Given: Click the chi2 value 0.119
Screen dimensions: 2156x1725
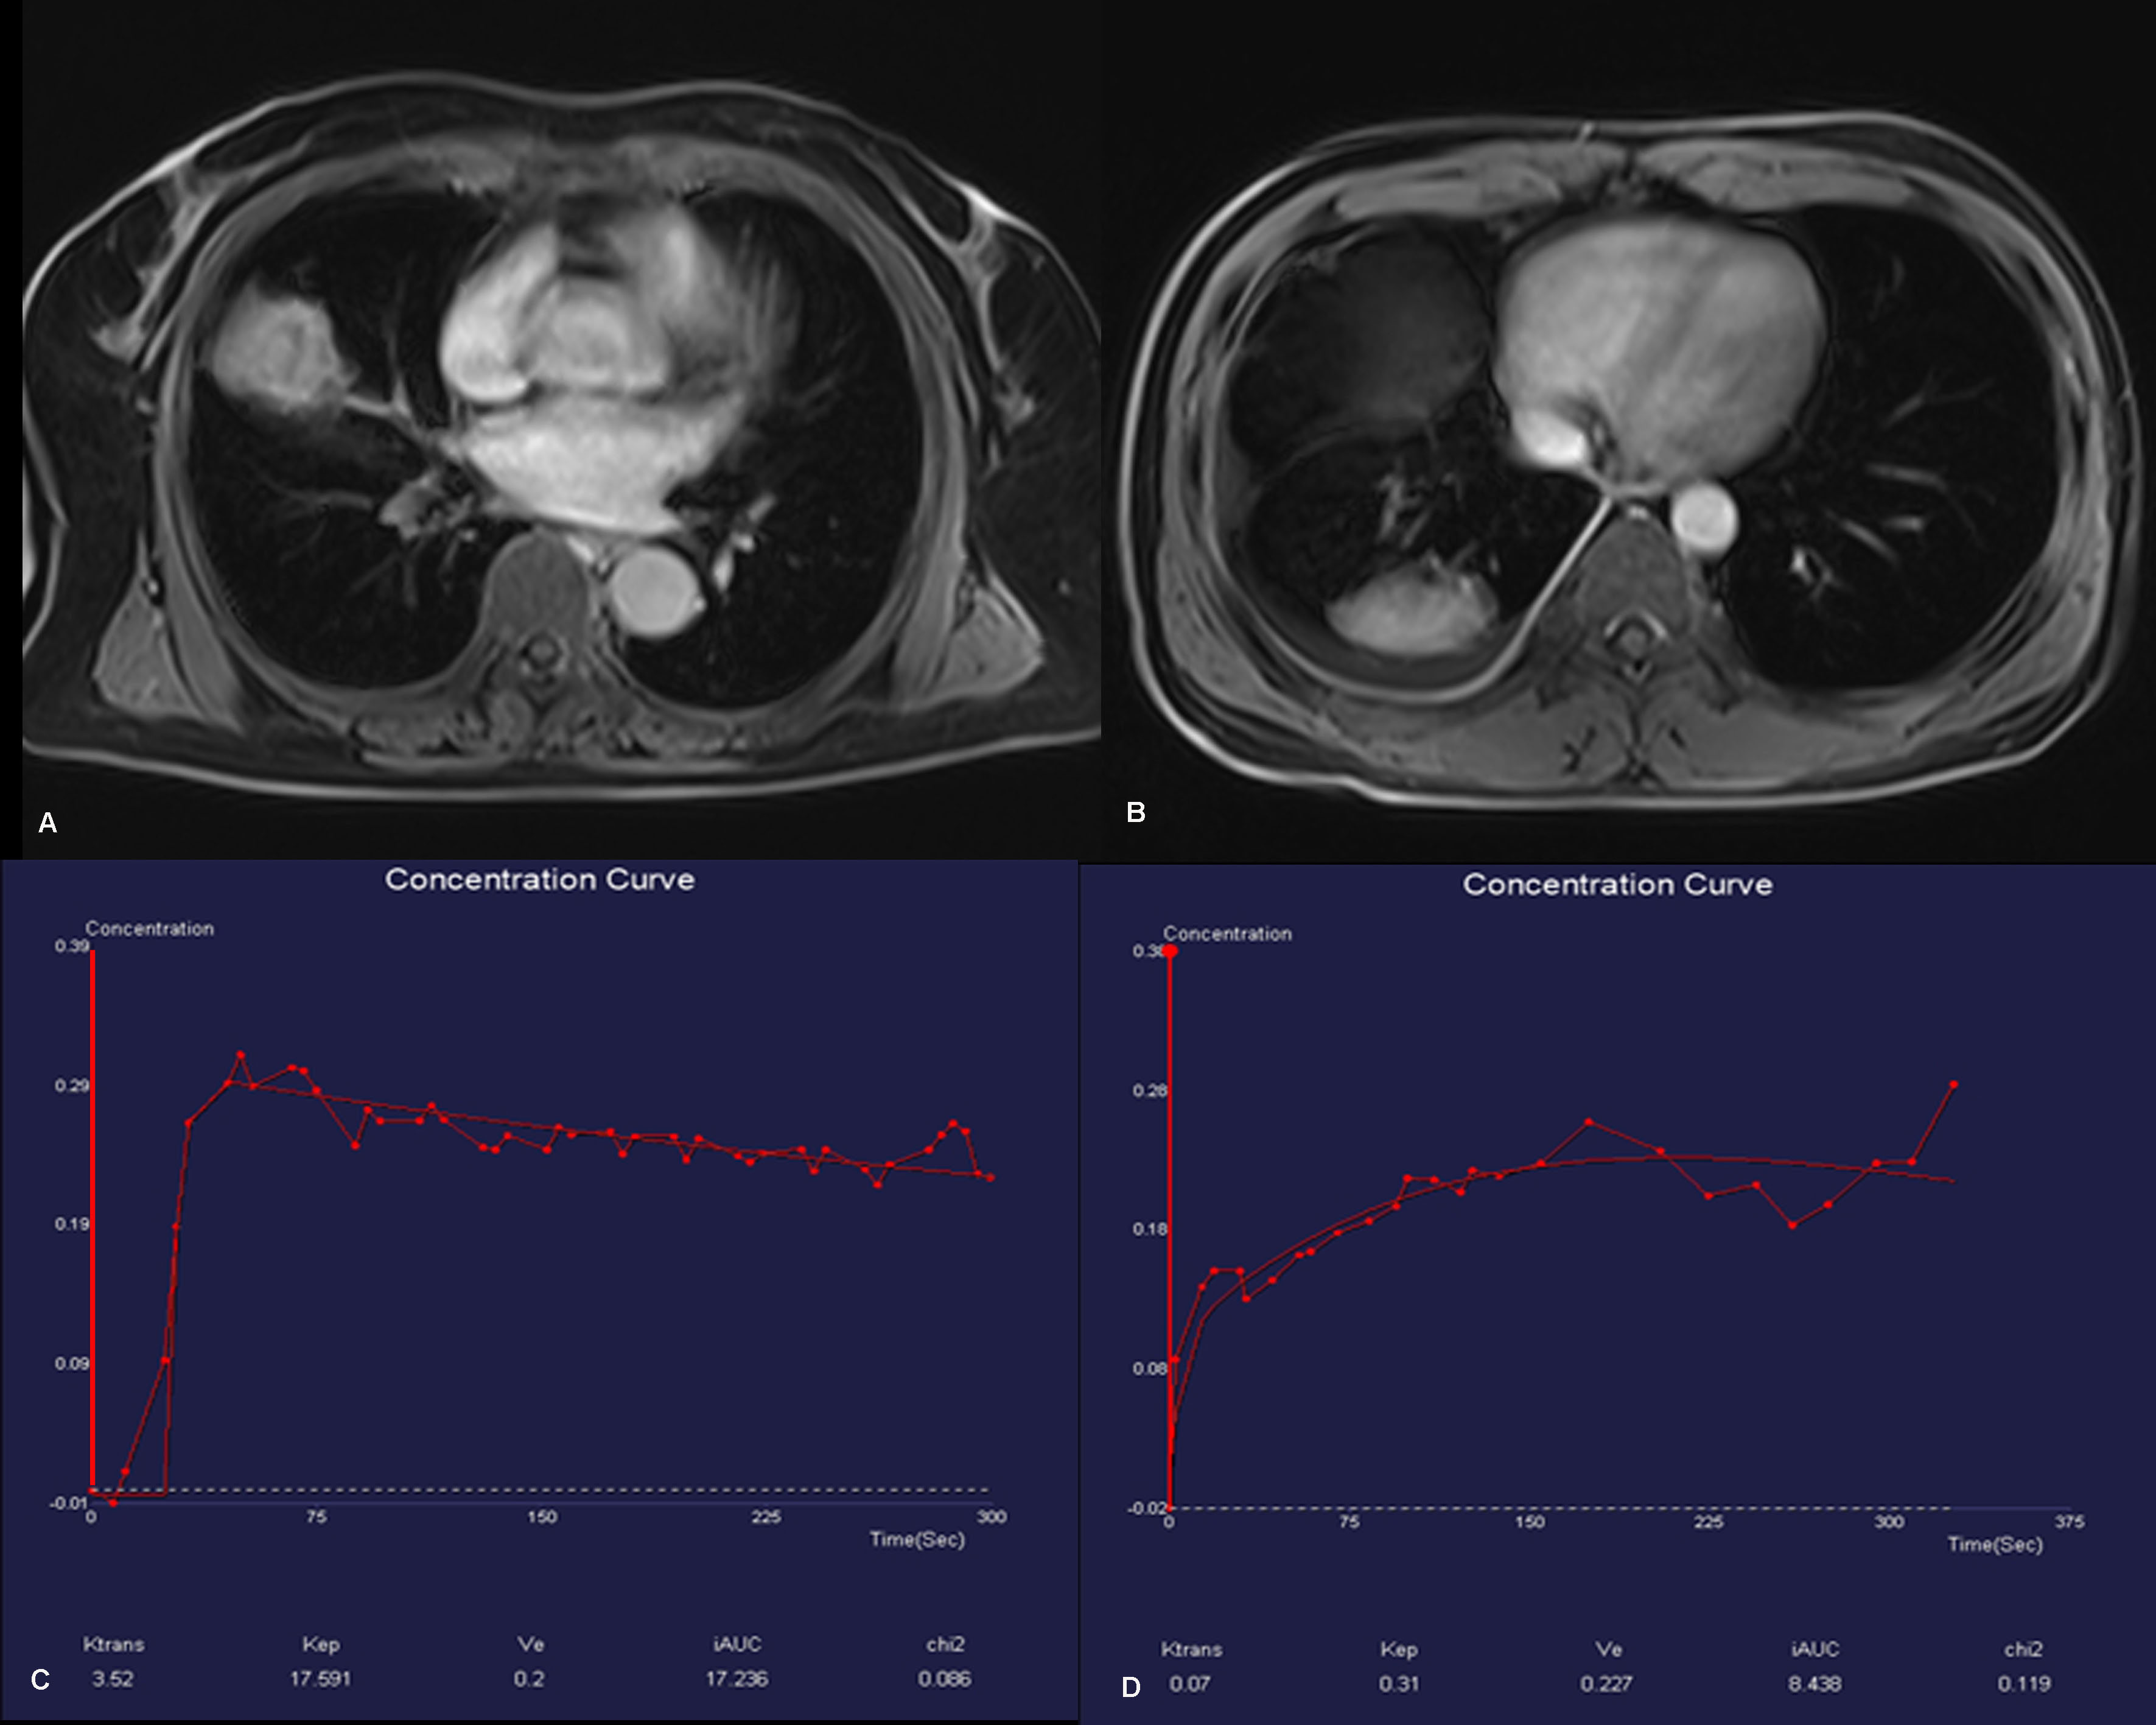Looking at the screenshot, I should tap(2024, 1684).
